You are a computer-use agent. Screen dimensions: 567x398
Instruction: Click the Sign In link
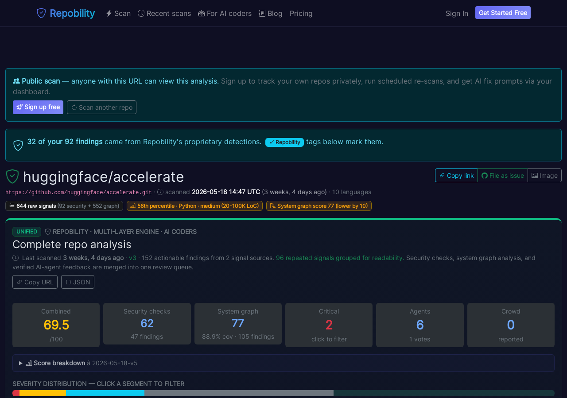pos(457,13)
